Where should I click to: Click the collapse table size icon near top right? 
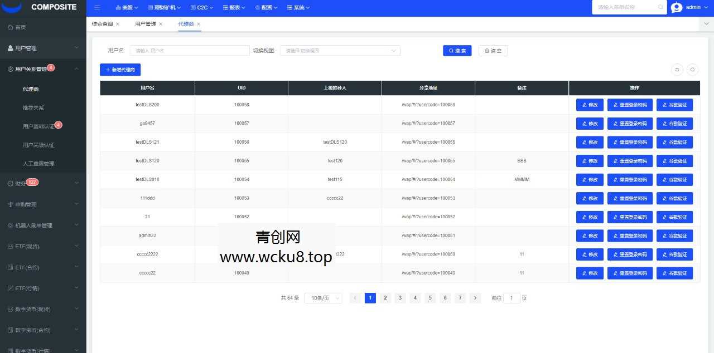(677, 70)
